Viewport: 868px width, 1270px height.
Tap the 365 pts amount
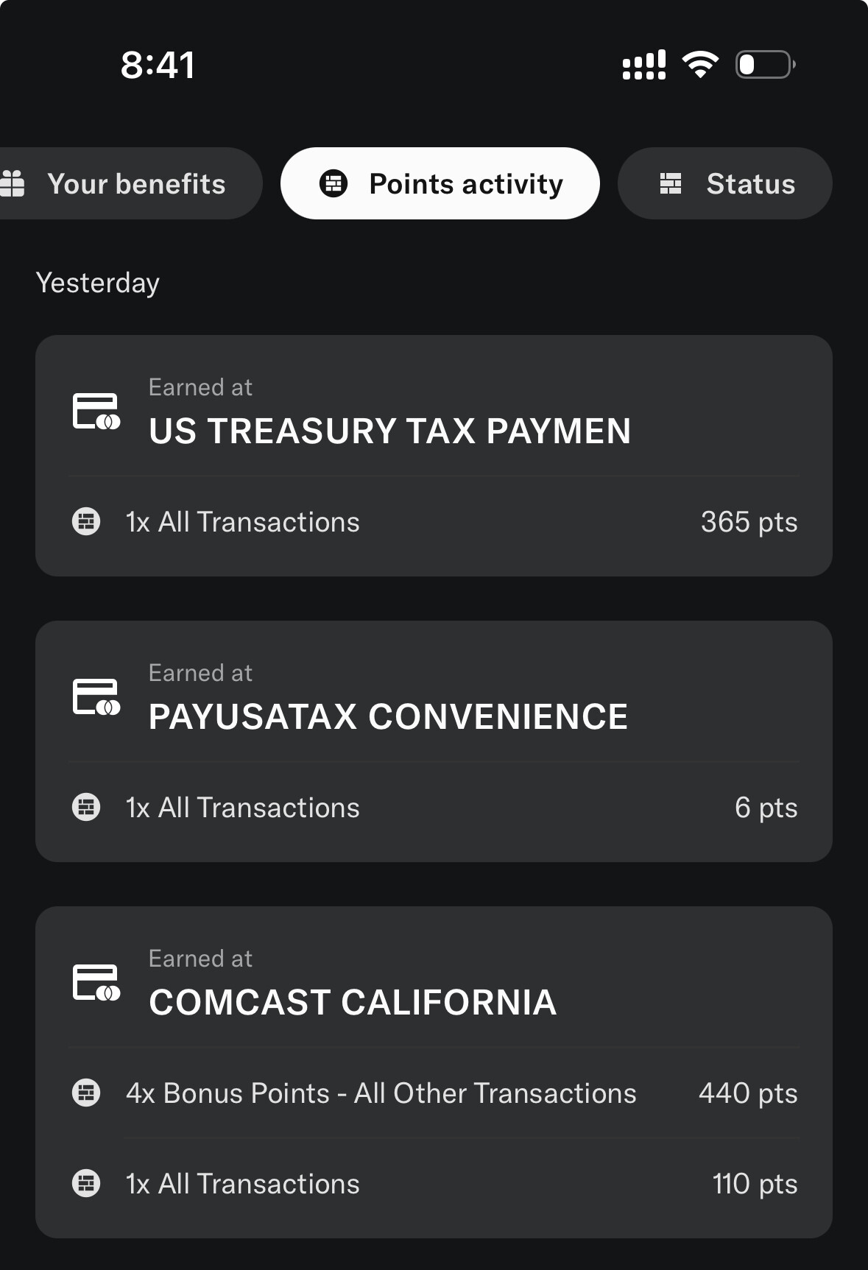click(749, 522)
